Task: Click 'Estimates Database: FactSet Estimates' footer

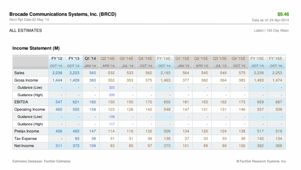Action: point(41,161)
